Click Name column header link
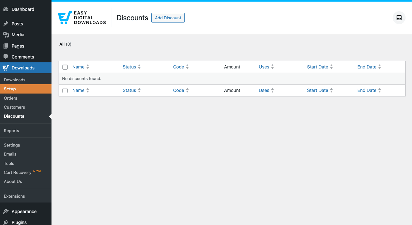The width and height of the screenshot is (412, 225). [x=78, y=67]
